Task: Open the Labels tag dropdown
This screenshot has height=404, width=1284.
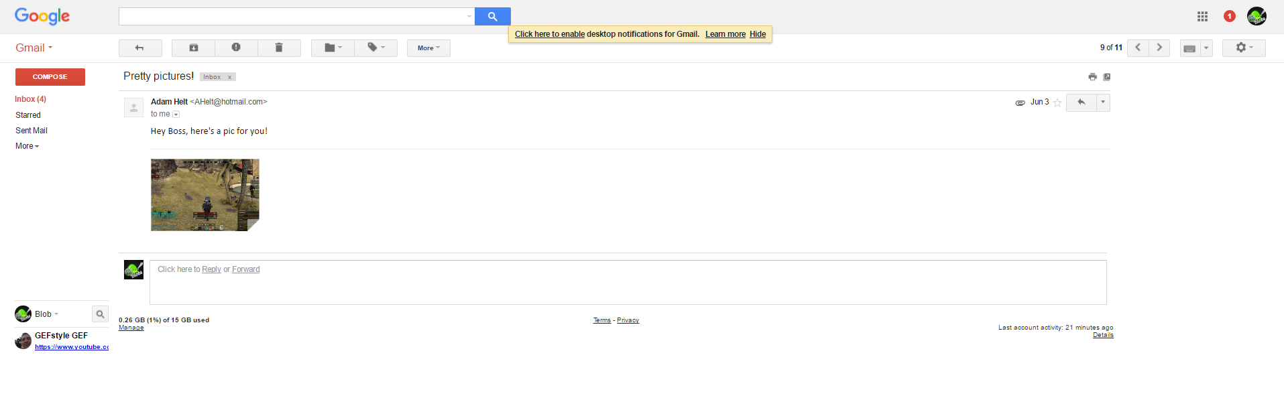Action: [375, 48]
